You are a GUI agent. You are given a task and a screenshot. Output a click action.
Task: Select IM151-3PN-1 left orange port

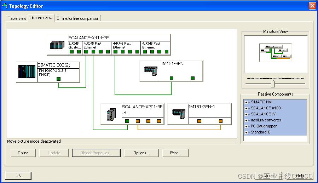click(x=200, y=121)
